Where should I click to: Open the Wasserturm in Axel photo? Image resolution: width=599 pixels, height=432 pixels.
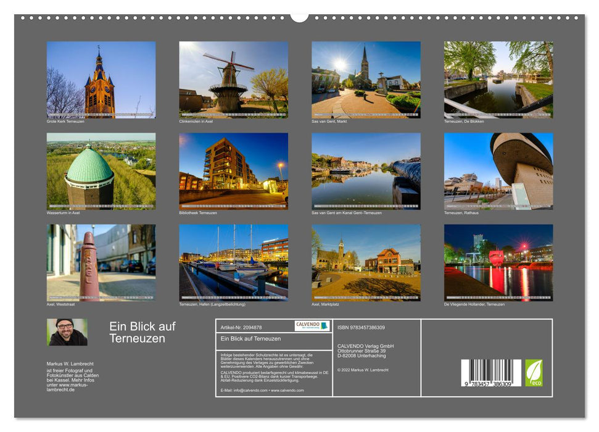(x=100, y=173)
